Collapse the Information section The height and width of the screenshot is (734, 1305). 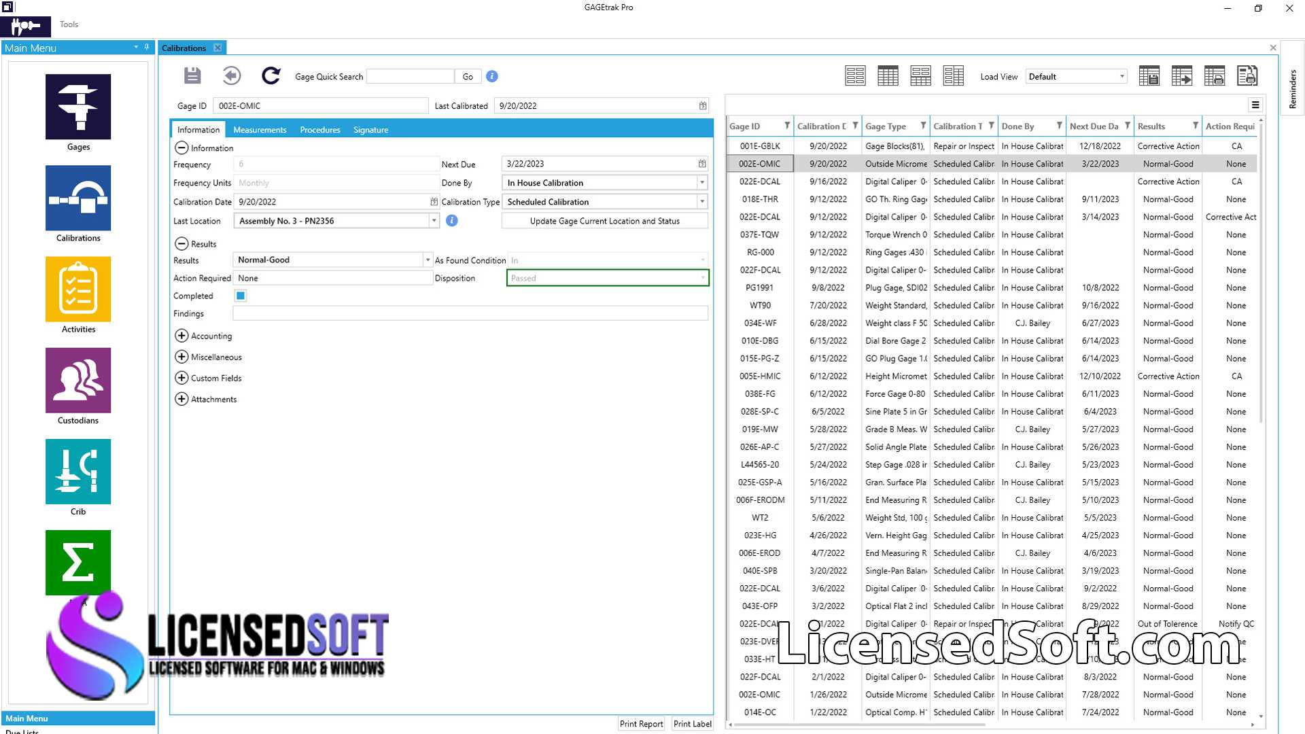coord(181,147)
